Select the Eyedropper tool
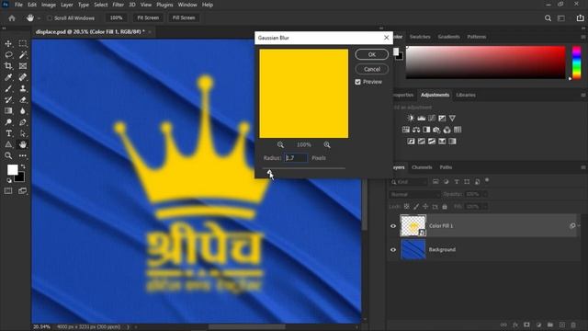This screenshot has height=331, width=588. [x=8, y=77]
